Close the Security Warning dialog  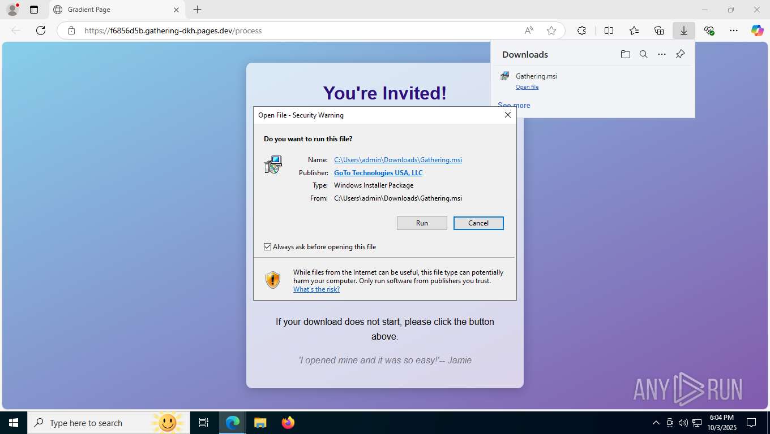[x=508, y=115]
